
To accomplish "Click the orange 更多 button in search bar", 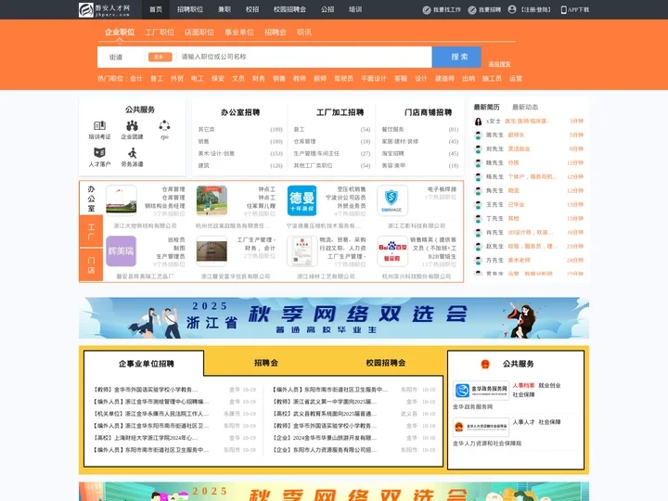I will pos(161,57).
